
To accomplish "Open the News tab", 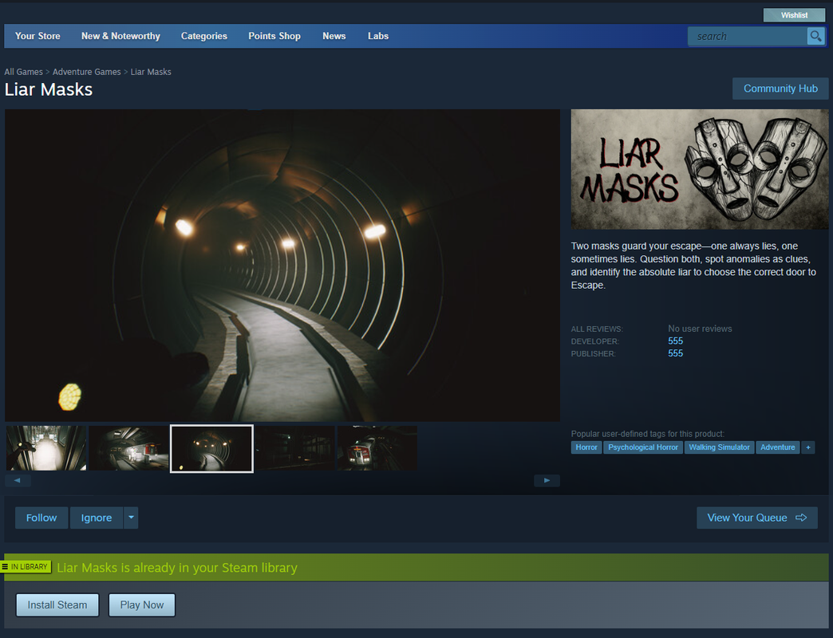I will coord(334,36).
